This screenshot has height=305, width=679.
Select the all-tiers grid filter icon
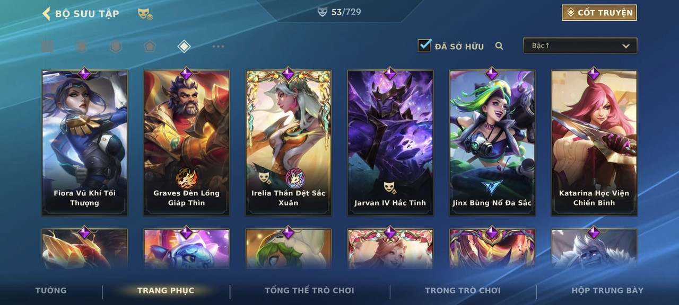pos(48,47)
